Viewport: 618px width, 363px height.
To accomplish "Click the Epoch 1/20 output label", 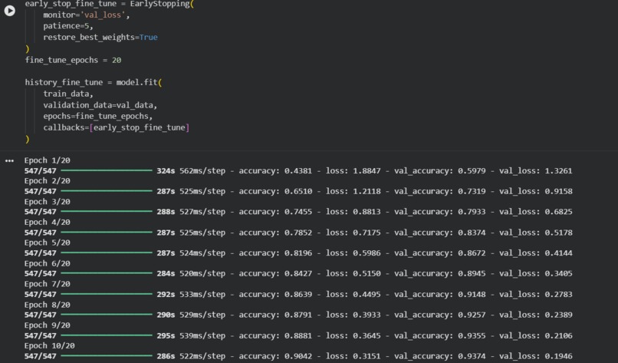I will point(48,160).
